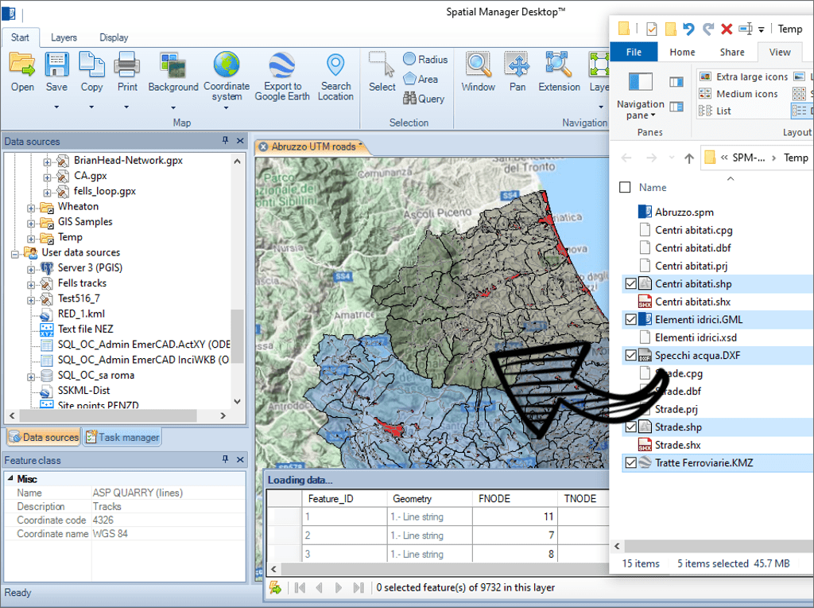Image resolution: width=814 pixels, height=608 pixels.
Task: Pin the Data sources panel
Action: (x=225, y=140)
